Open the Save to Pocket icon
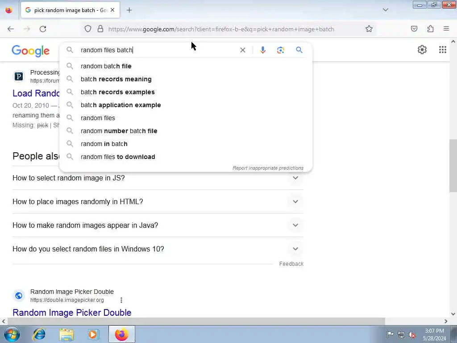Screen dimensions: 457x343 pos(414,29)
